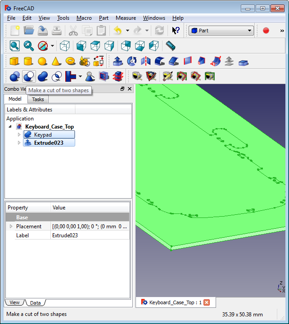Click Union (fuse) shapes icon
Image resolution: width=289 pixels, height=324 pixels.
click(43, 76)
